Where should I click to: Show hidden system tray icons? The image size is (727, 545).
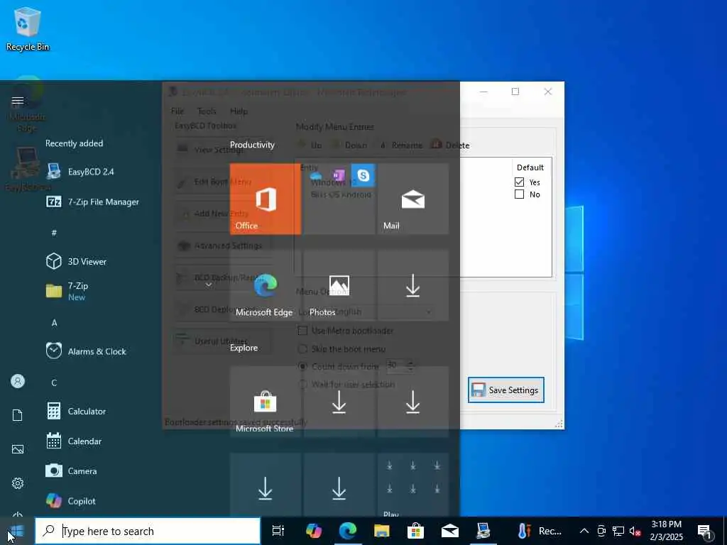(x=584, y=531)
